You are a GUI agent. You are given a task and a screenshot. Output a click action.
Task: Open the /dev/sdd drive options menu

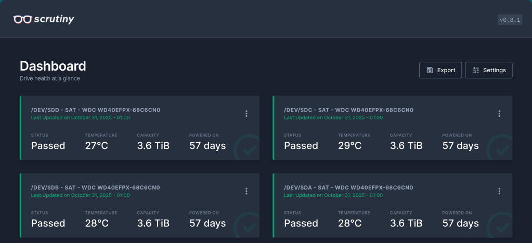point(246,114)
